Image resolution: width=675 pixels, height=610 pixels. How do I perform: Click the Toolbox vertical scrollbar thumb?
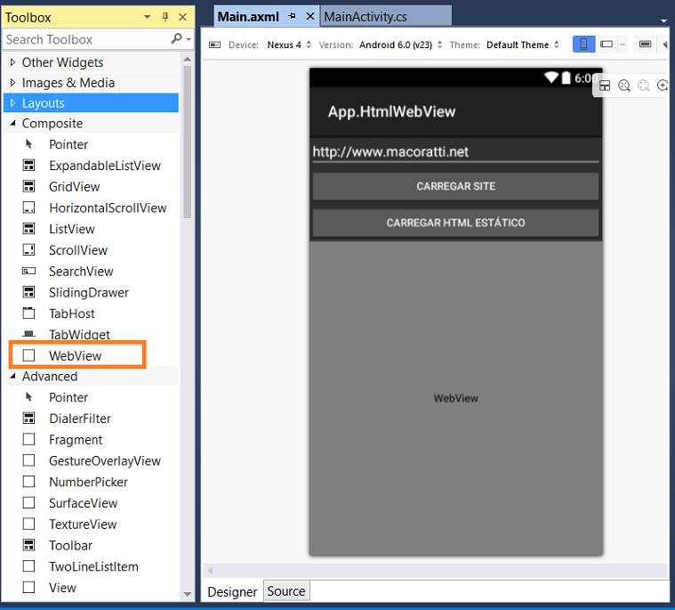[x=187, y=142]
